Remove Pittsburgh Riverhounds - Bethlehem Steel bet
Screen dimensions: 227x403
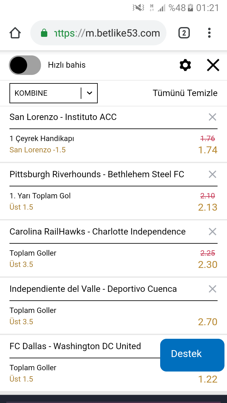pos(212,174)
